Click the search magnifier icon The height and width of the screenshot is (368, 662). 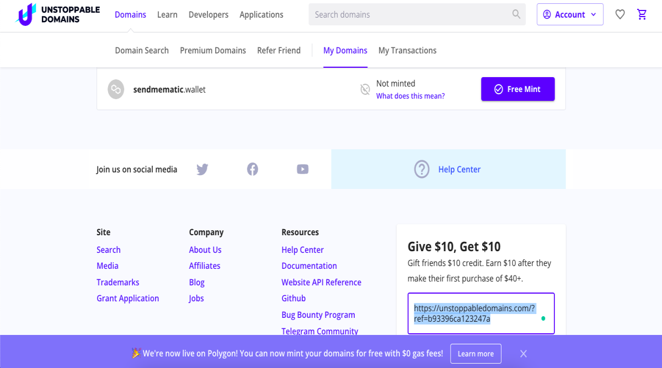click(x=516, y=14)
